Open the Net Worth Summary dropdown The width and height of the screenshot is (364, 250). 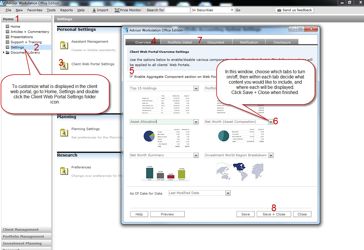click(196, 155)
